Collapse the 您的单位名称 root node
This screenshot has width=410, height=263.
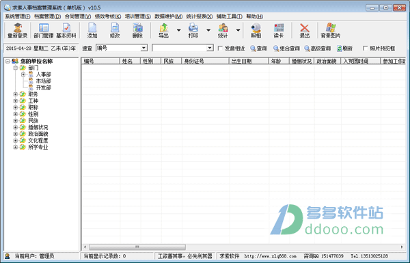coord(8,61)
